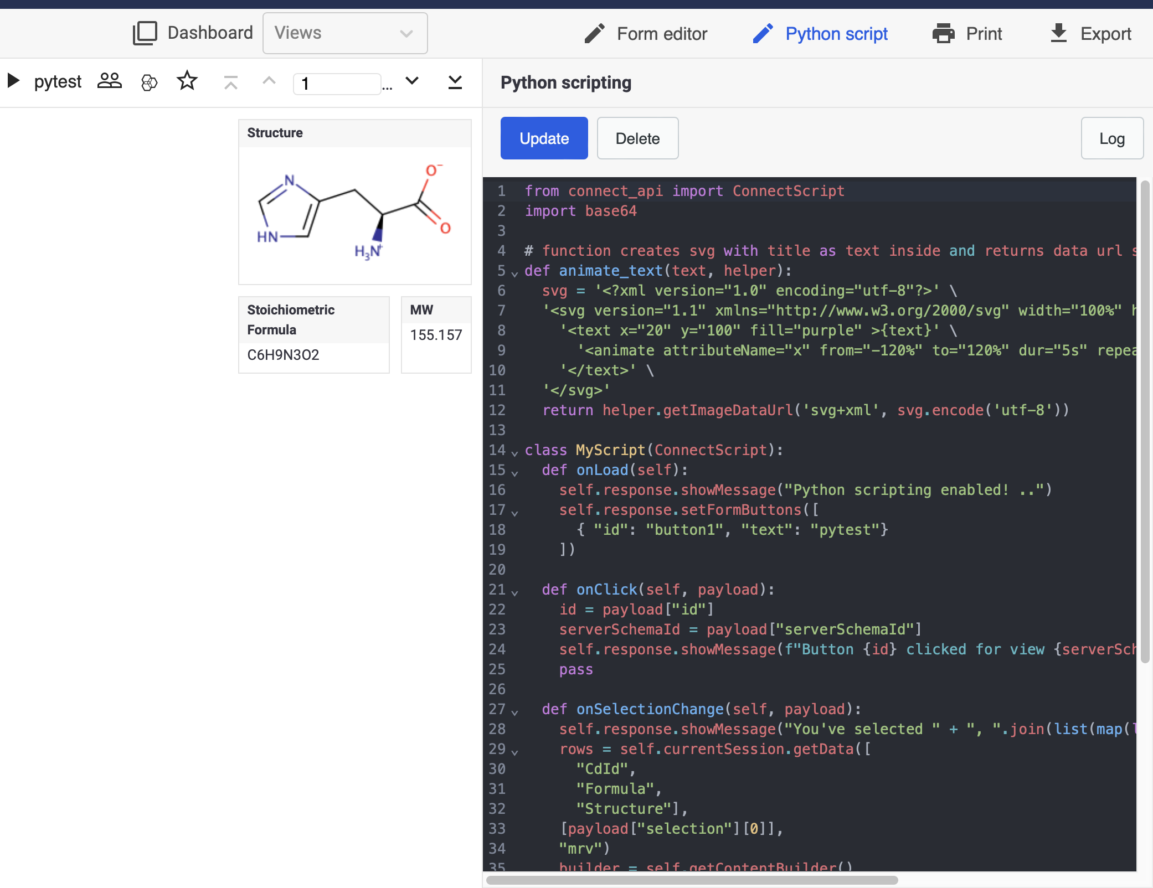Open the Views dropdown
The width and height of the screenshot is (1153, 888).
344,33
